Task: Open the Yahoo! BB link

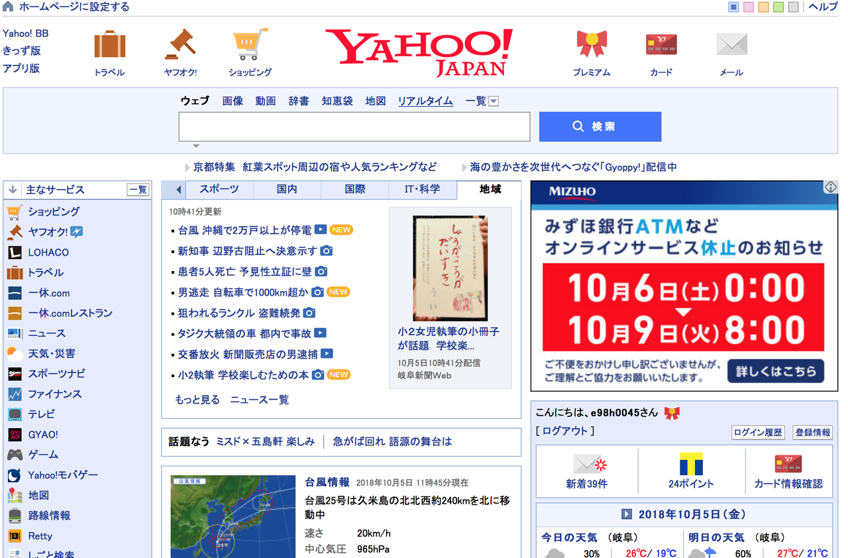Action: point(26,33)
